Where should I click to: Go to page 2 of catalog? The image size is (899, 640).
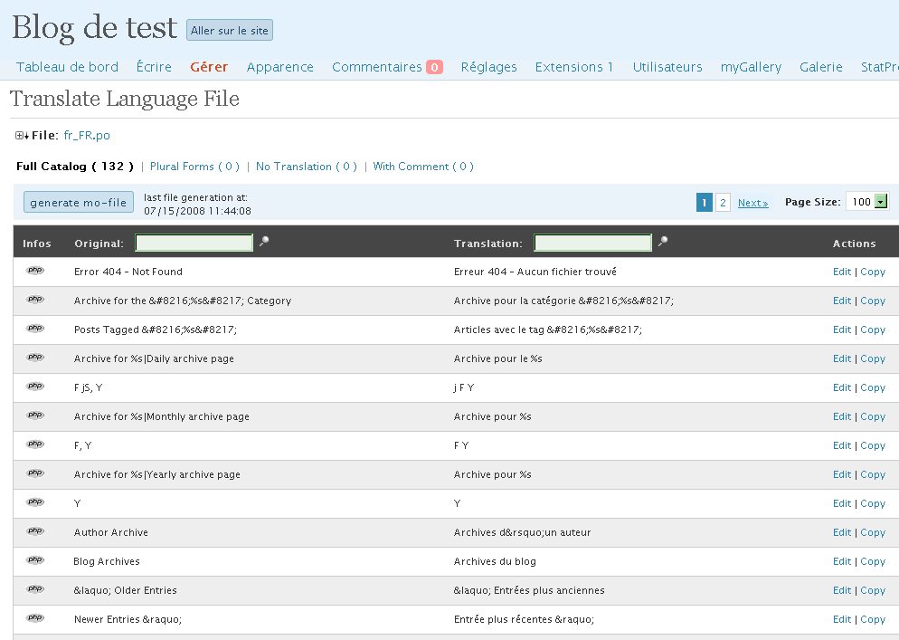723,203
